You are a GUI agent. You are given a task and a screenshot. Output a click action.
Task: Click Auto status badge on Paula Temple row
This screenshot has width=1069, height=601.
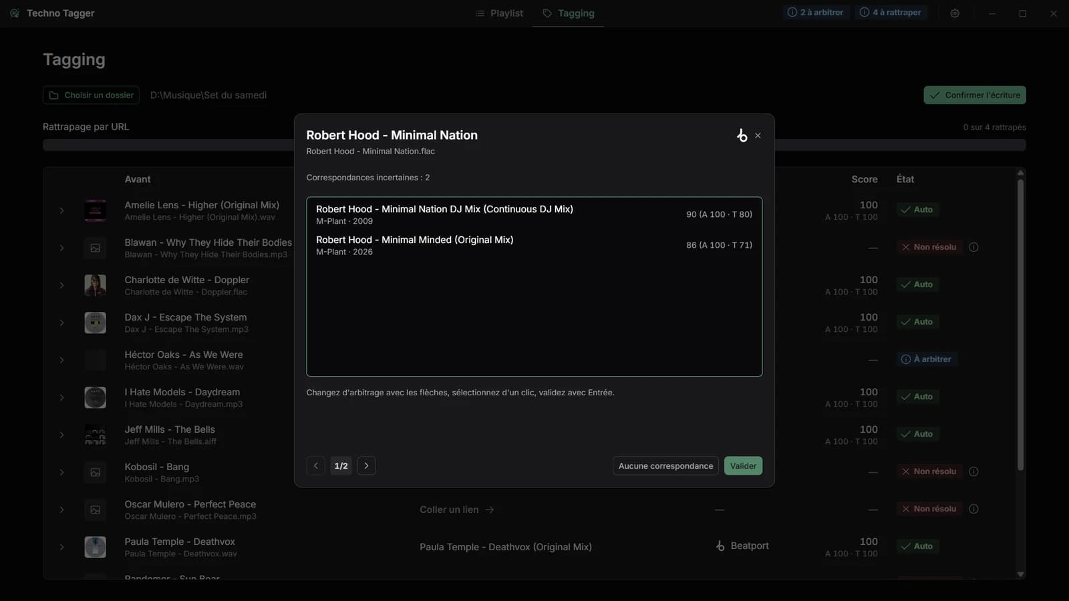917,546
